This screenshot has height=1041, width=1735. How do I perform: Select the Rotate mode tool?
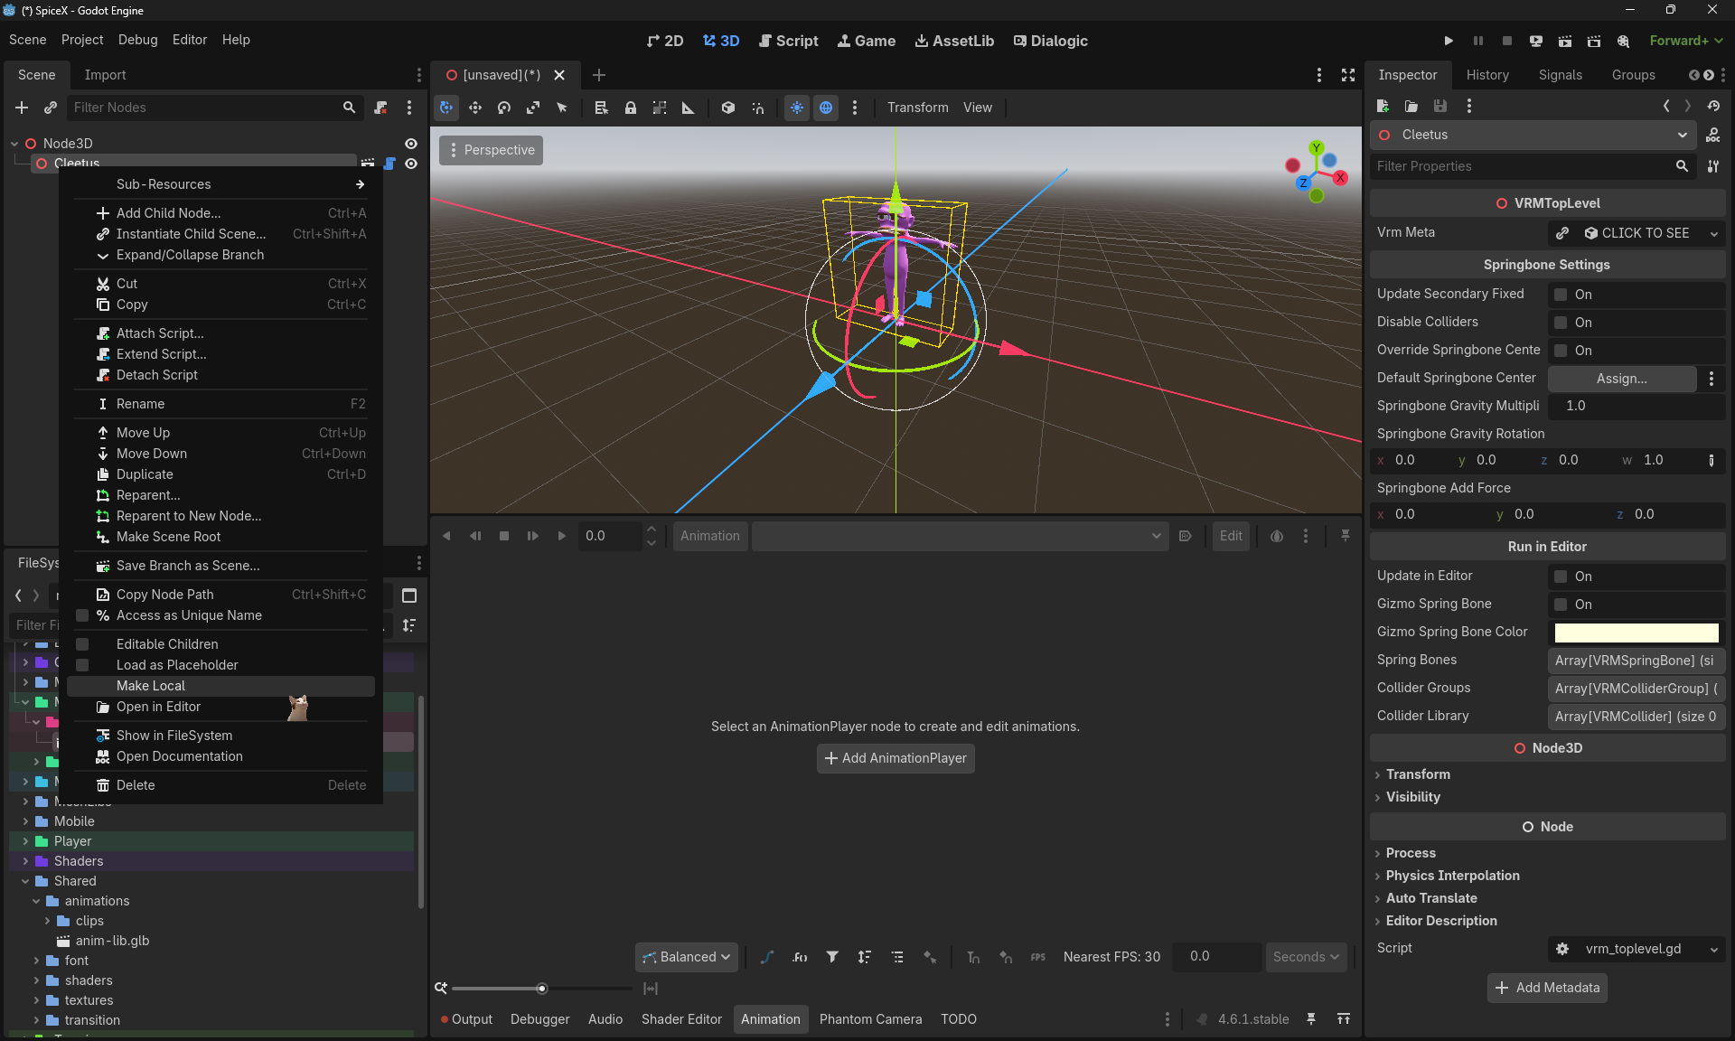pyautogui.click(x=504, y=108)
